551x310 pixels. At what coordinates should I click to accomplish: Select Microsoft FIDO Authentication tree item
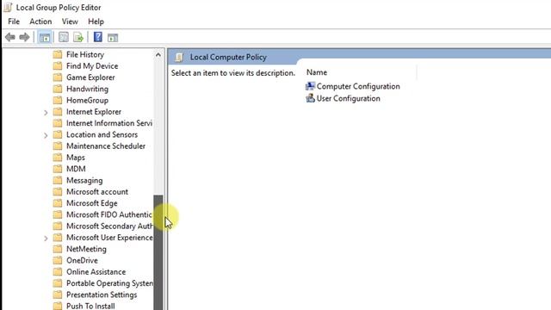coord(109,214)
